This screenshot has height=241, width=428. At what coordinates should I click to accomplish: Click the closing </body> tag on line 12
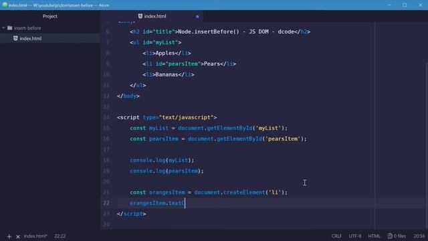tap(128, 96)
